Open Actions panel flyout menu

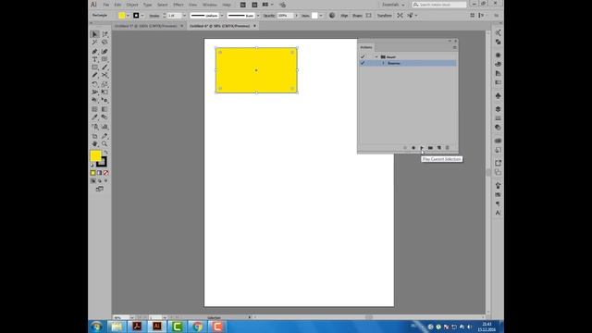pyautogui.click(x=454, y=47)
